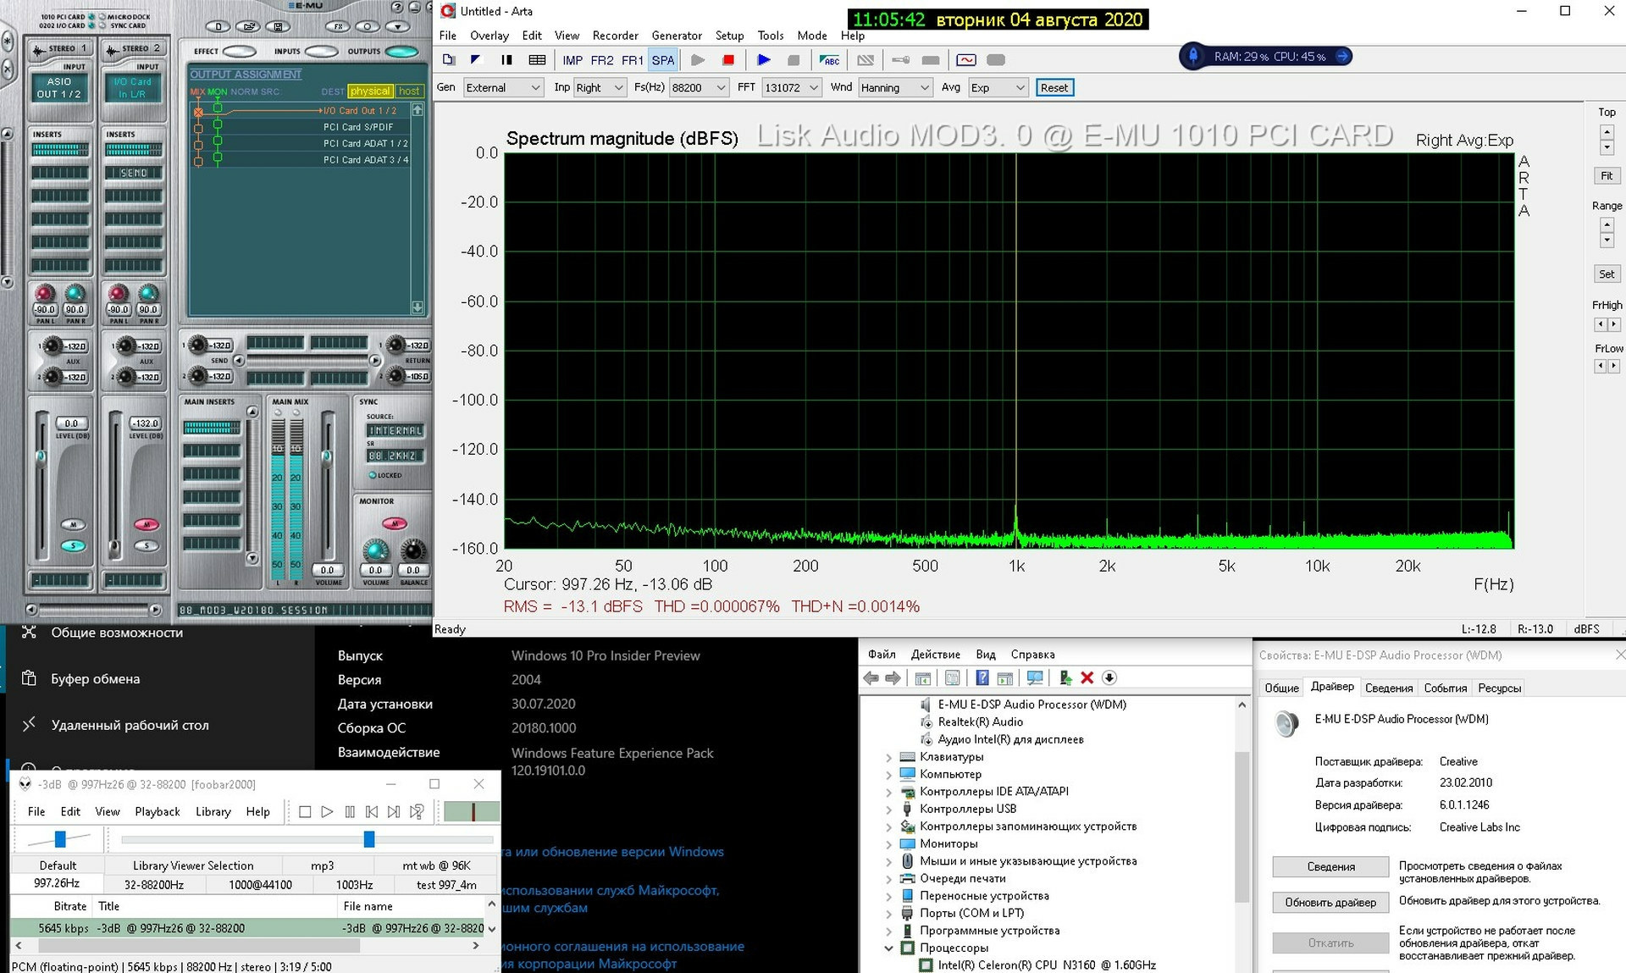Viewport: 1626px width, 973px height.
Task: Switch to FR1 measurement mode
Action: click(632, 60)
